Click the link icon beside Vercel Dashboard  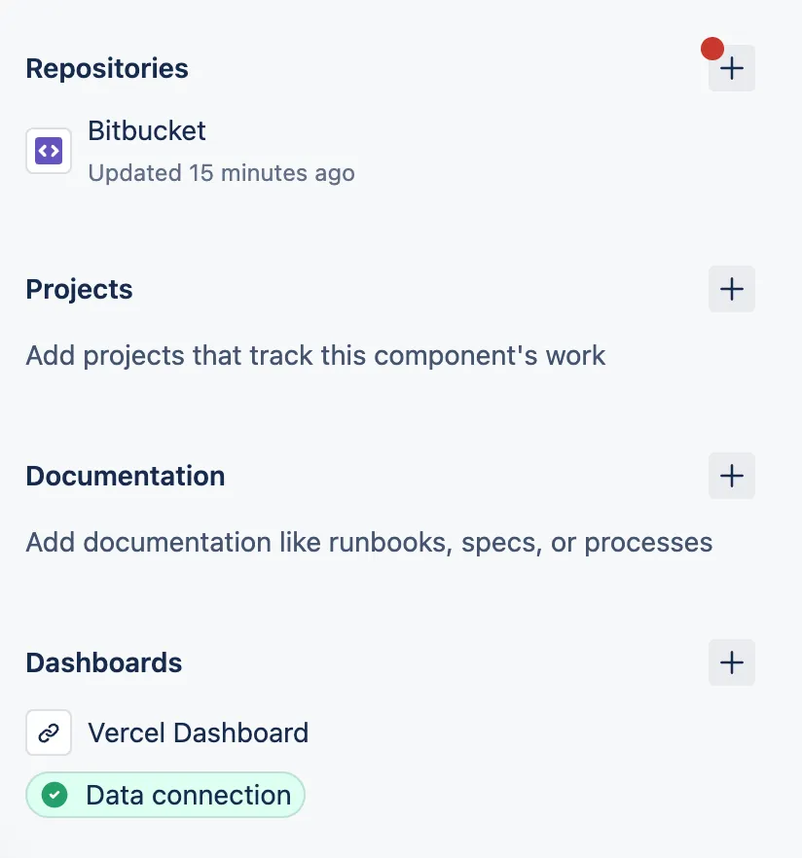click(49, 733)
